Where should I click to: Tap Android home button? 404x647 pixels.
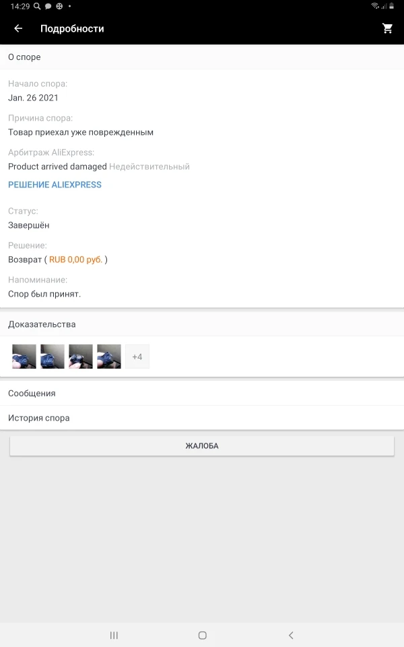click(x=203, y=635)
